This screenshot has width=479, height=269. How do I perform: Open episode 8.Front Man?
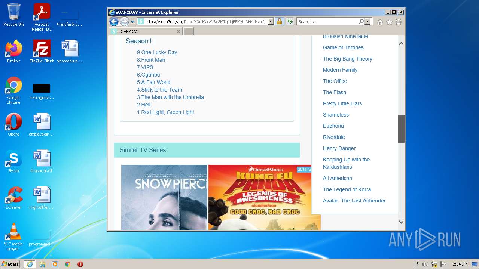pyautogui.click(x=151, y=60)
